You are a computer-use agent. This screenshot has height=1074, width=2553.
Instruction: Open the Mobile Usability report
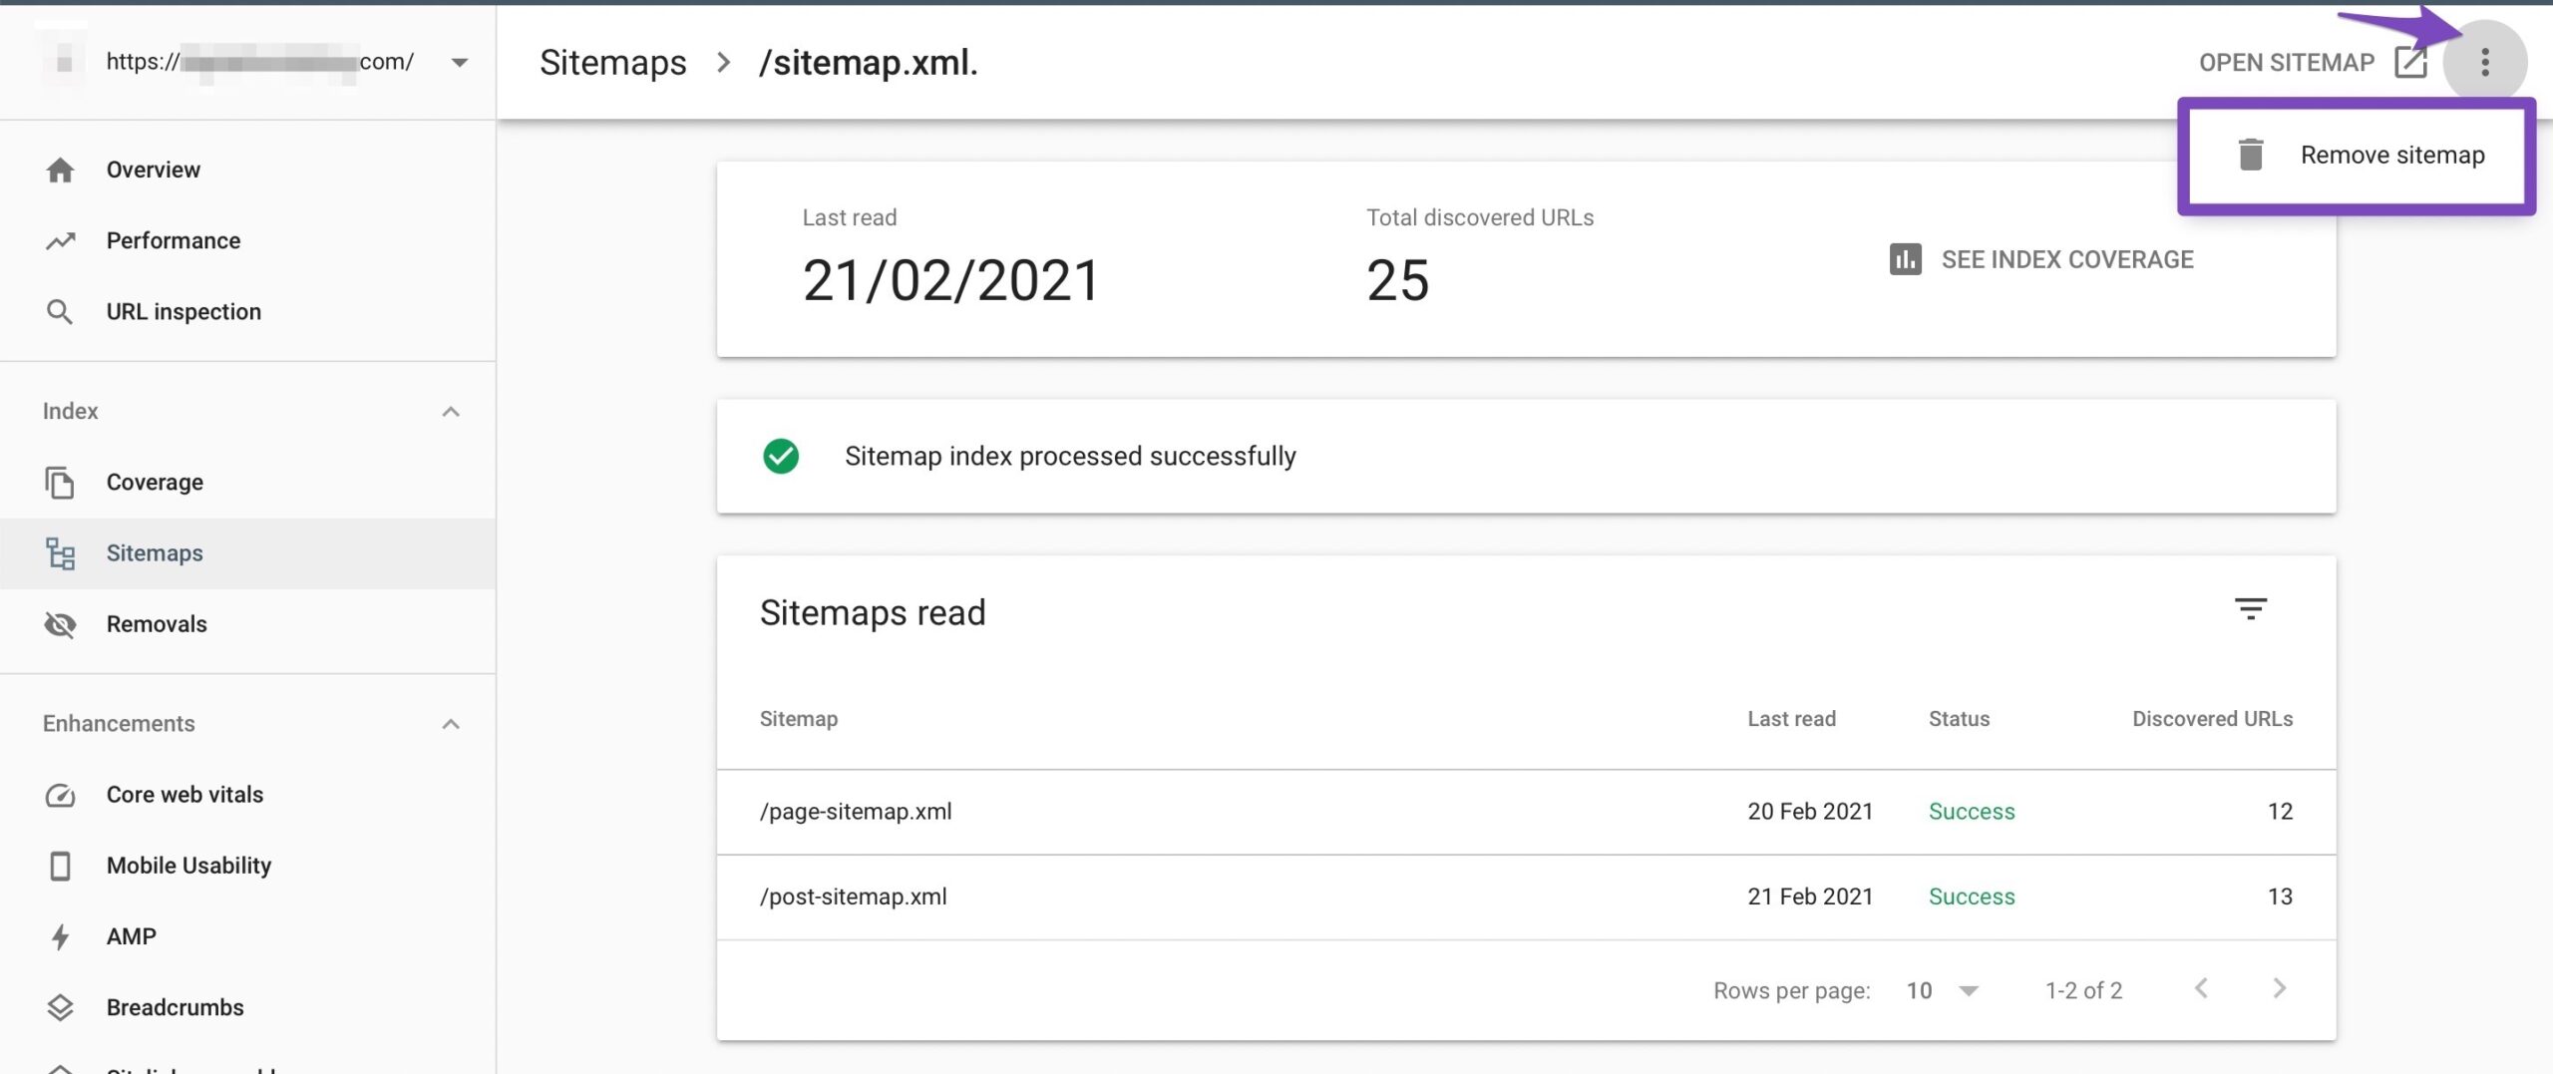tap(188, 866)
